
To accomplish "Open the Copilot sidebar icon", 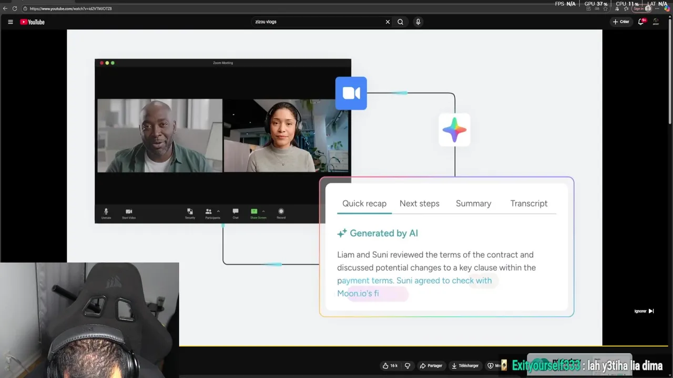I will point(667,8).
